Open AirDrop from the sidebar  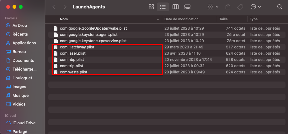pyautogui.click(x=20, y=25)
